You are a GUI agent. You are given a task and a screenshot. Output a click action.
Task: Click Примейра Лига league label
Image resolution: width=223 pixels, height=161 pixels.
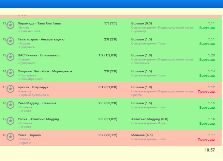(x=31, y=79)
